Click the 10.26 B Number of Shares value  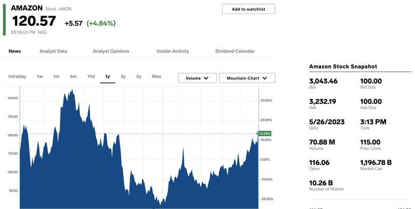click(x=321, y=183)
